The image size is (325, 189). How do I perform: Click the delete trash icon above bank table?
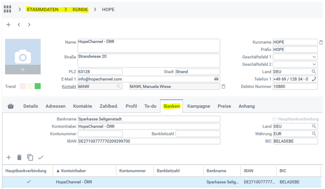[x=19, y=157]
